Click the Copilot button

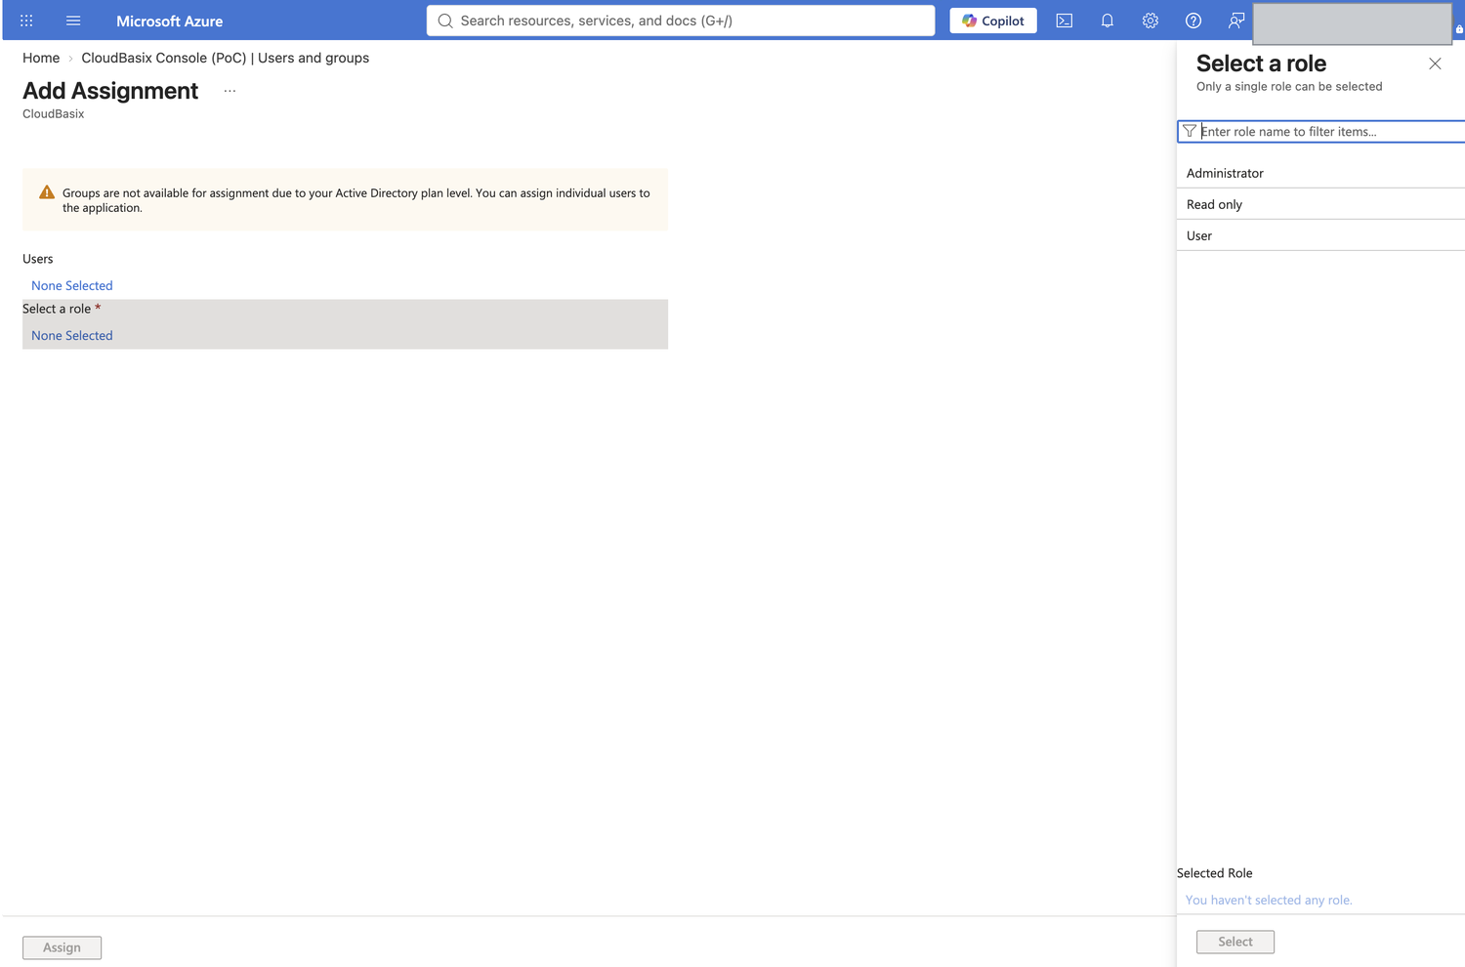pyautogui.click(x=993, y=21)
